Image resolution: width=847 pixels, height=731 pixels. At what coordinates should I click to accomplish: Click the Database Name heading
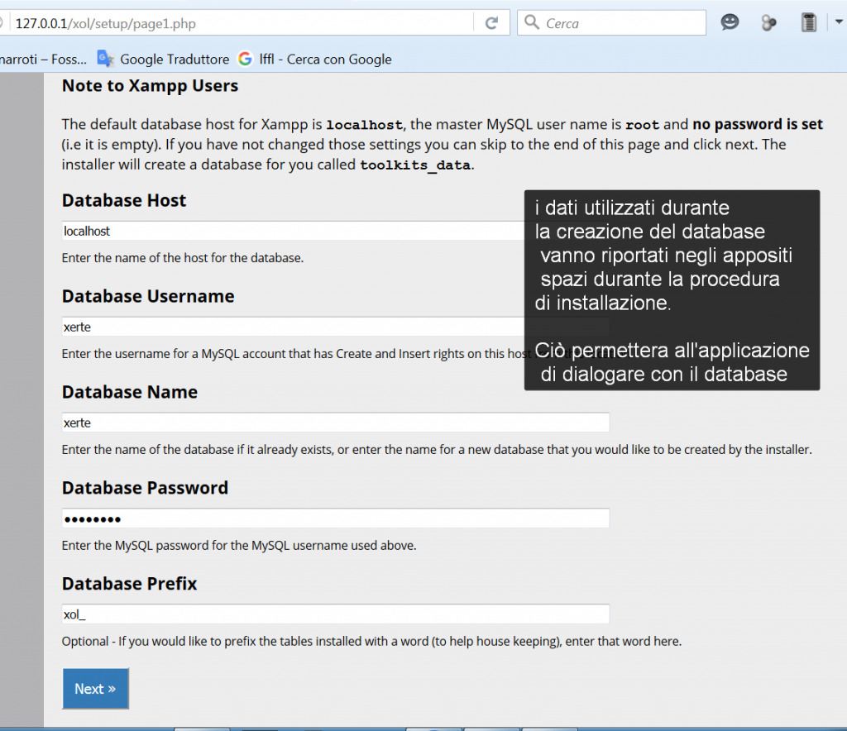(130, 392)
